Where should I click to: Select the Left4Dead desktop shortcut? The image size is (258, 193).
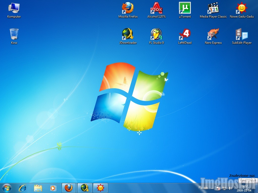coord(185,36)
